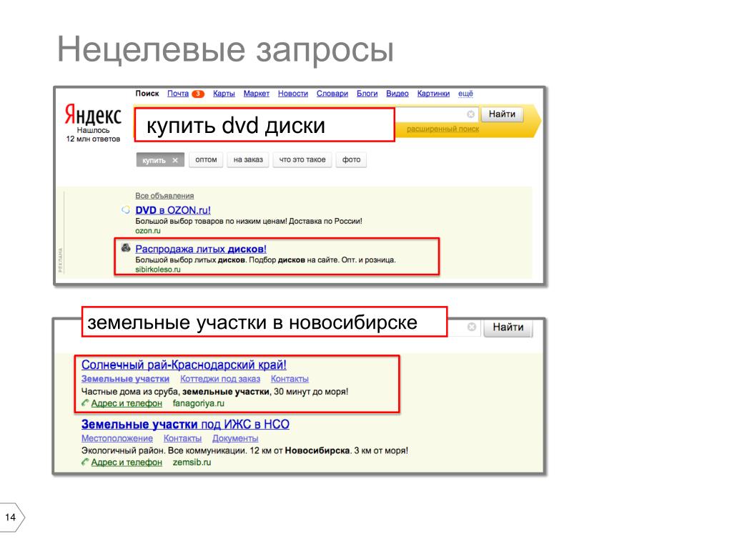Click the OZON ad favicon icon

126,209
